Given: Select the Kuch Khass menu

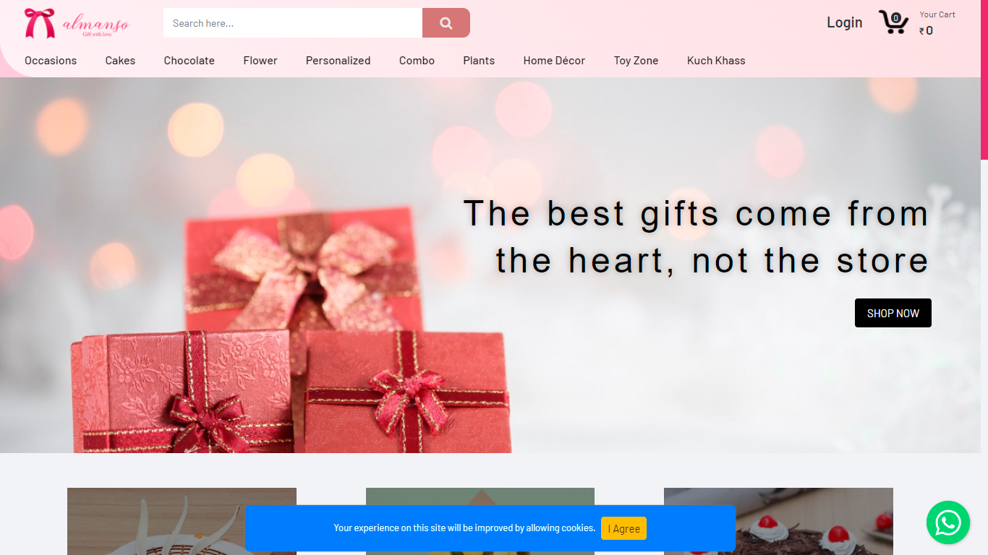Looking at the screenshot, I should [716, 61].
